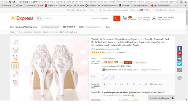Select shoe size 7.5
Viewport: 188px width, 105px height.
point(134,84)
